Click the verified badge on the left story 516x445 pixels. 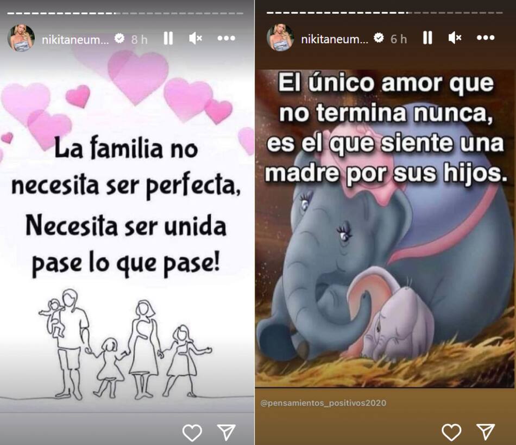pos(119,39)
